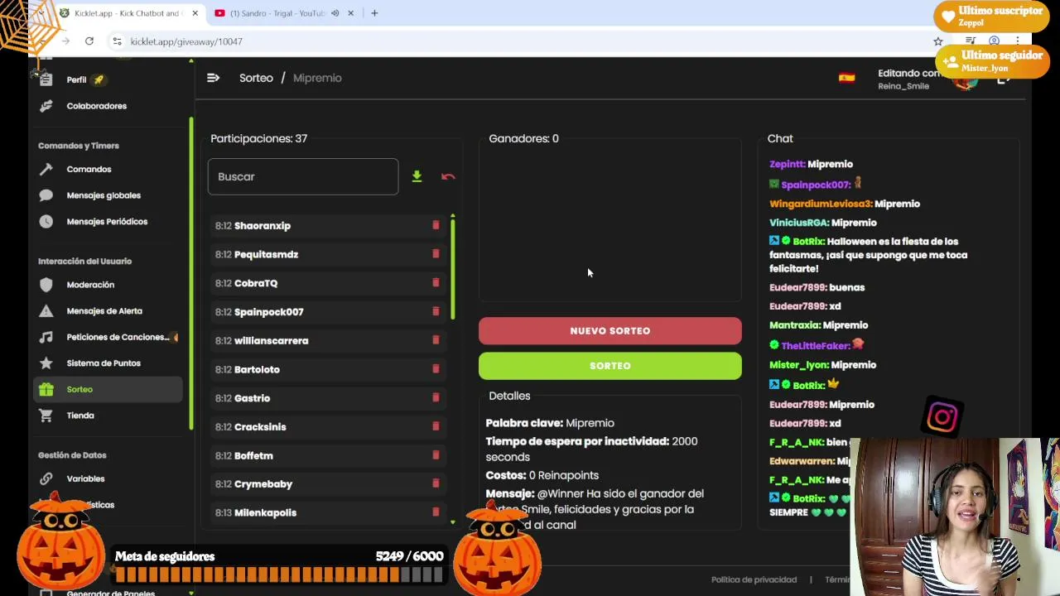Screen dimensions: 1060x596
Task: Open Sistema de Puntos
Action: [x=104, y=363]
